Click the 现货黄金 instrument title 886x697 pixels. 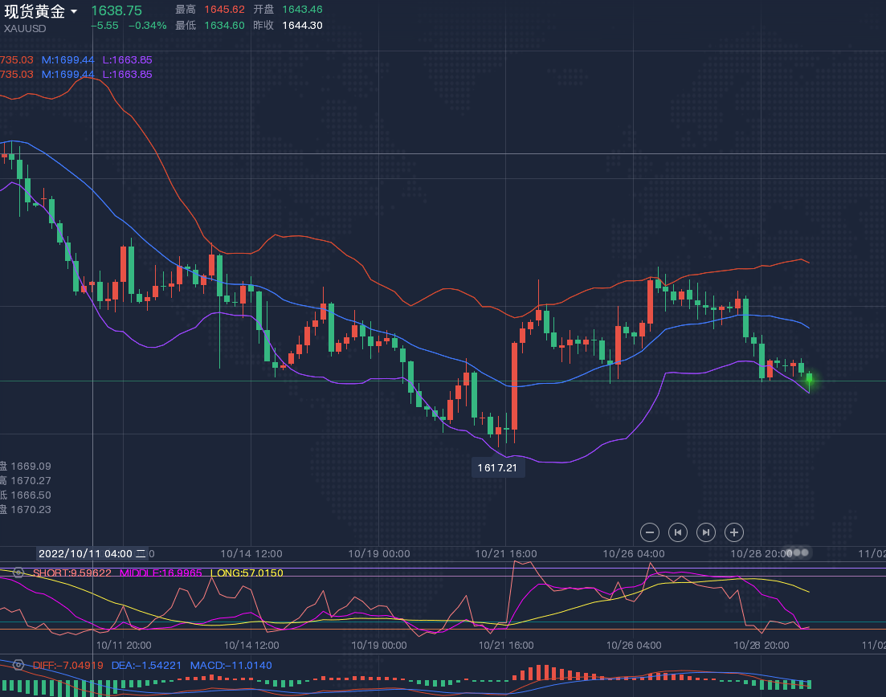34,11
